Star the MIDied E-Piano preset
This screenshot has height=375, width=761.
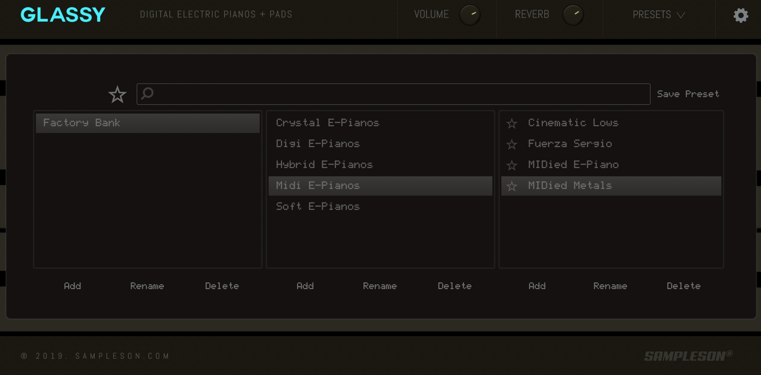(x=511, y=165)
